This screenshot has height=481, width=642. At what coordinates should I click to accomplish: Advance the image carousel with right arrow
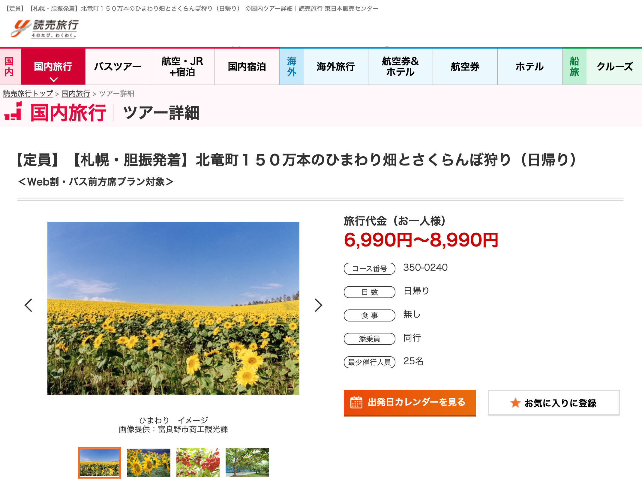coord(318,305)
